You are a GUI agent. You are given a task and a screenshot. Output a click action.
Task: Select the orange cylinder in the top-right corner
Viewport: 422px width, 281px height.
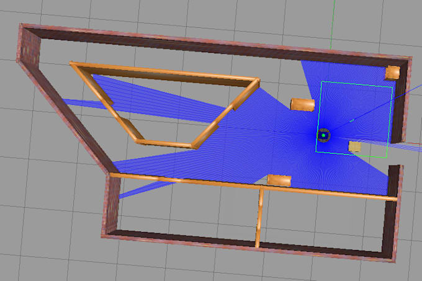click(393, 73)
